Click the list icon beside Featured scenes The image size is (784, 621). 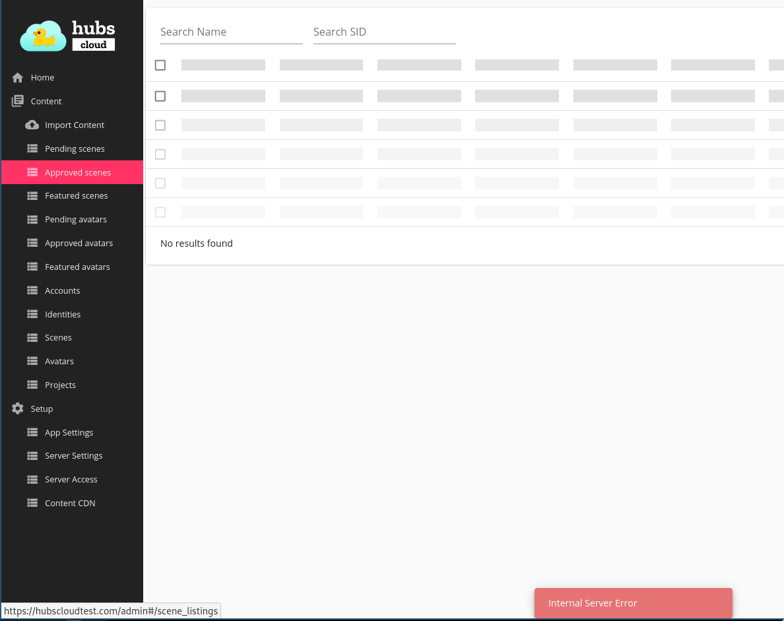click(32, 195)
